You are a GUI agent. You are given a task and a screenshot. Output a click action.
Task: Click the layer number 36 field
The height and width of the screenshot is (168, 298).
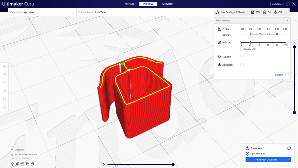click(295, 43)
